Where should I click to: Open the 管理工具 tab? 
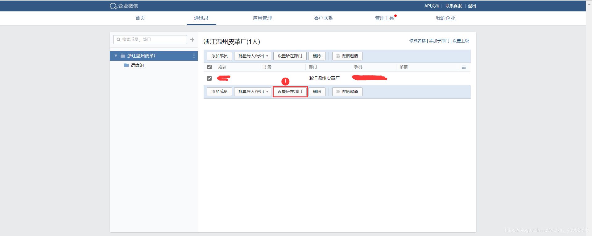click(384, 18)
